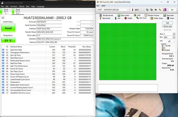The height and width of the screenshot is (117, 178).
Task: Click the copy text icon in HD Tune toolbar
Action: (147, 10)
